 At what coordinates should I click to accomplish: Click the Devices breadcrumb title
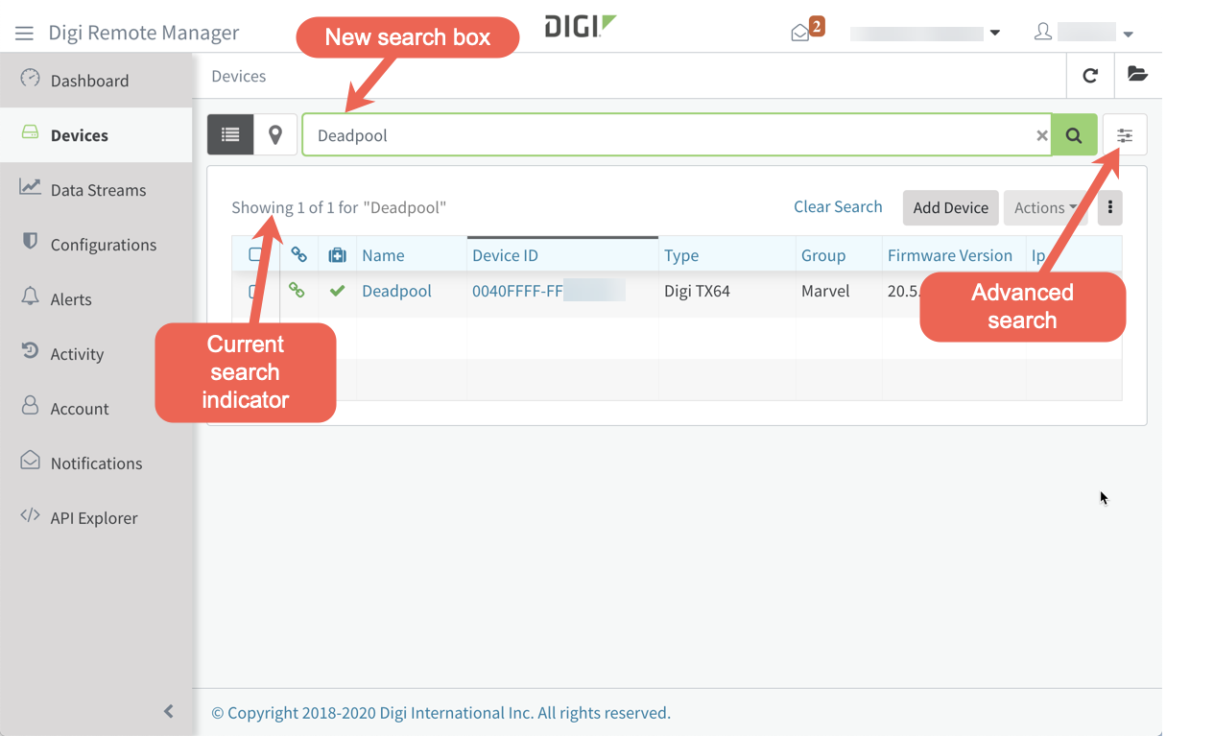pyautogui.click(x=239, y=76)
